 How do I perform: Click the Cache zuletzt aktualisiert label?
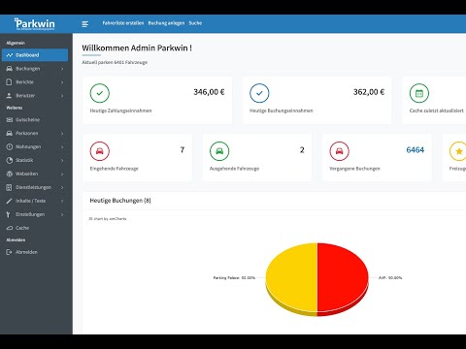[x=436, y=111]
